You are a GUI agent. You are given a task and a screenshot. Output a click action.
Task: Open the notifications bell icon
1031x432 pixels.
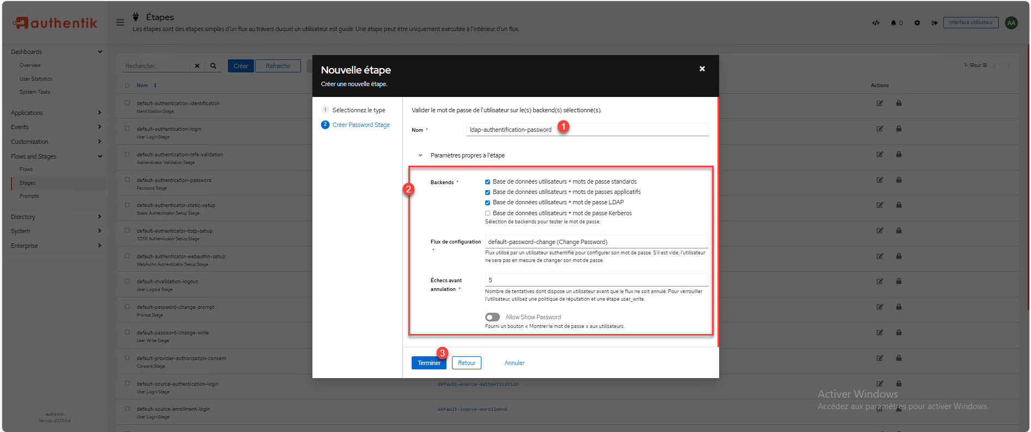pyautogui.click(x=894, y=23)
